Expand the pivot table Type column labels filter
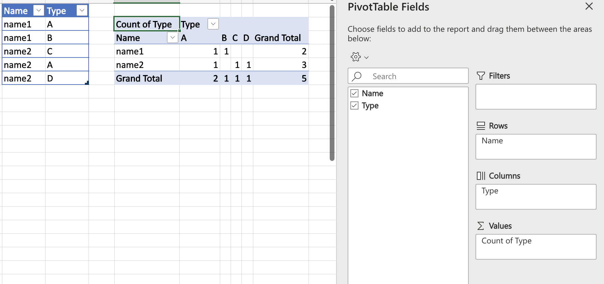 point(213,24)
